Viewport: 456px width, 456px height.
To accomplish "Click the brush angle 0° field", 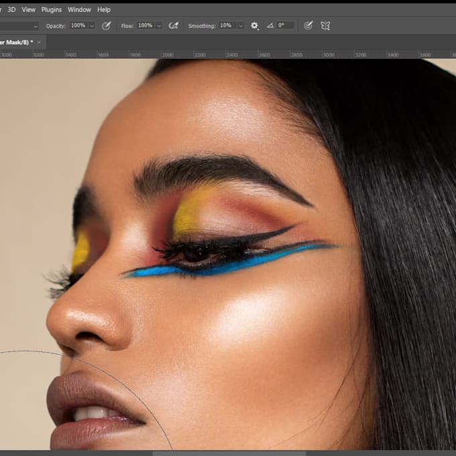I will (x=286, y=25).
